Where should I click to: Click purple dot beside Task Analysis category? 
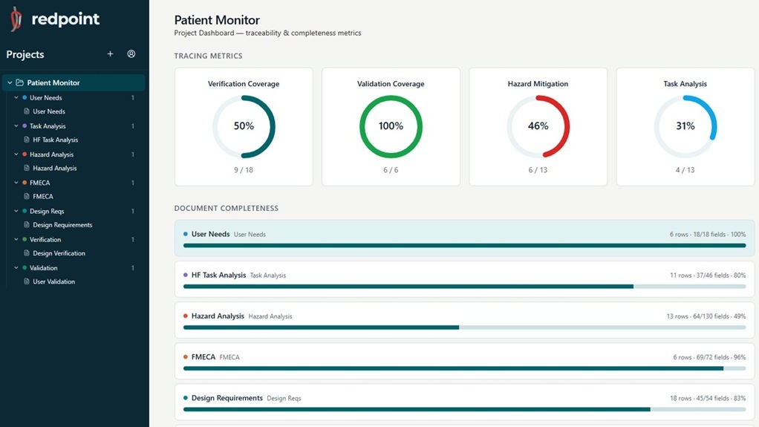[x=25, y=126]
